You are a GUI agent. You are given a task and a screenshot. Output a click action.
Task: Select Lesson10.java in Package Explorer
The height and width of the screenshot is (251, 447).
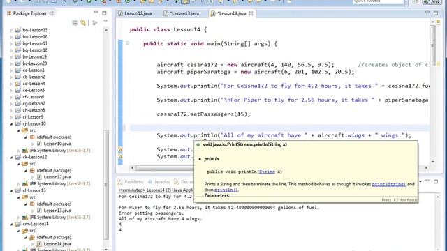(x=57, y=144)
